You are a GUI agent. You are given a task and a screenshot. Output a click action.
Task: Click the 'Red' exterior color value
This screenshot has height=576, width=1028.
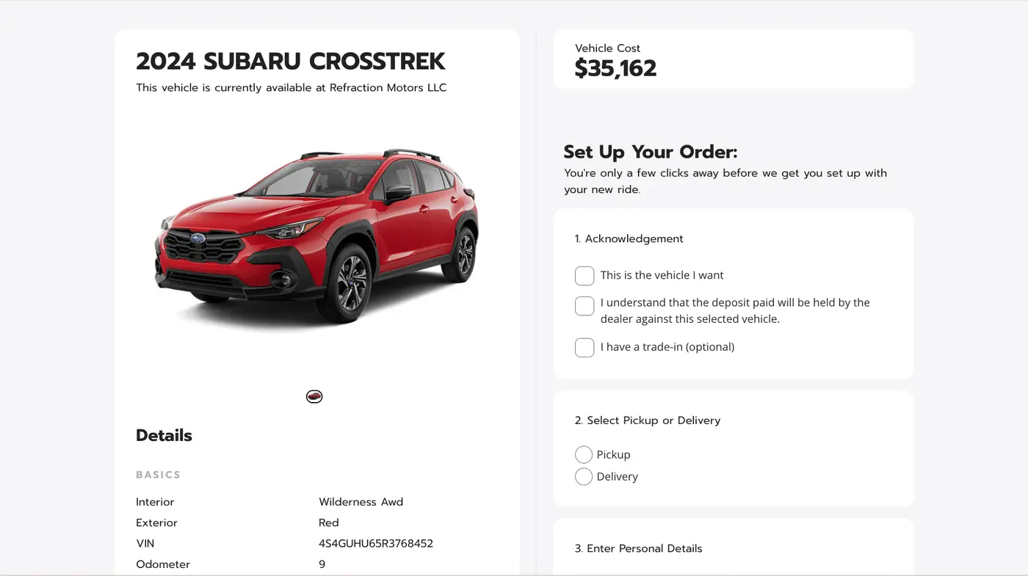[x=328, y=523]
